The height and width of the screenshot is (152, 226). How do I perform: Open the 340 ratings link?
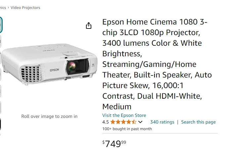162,122
